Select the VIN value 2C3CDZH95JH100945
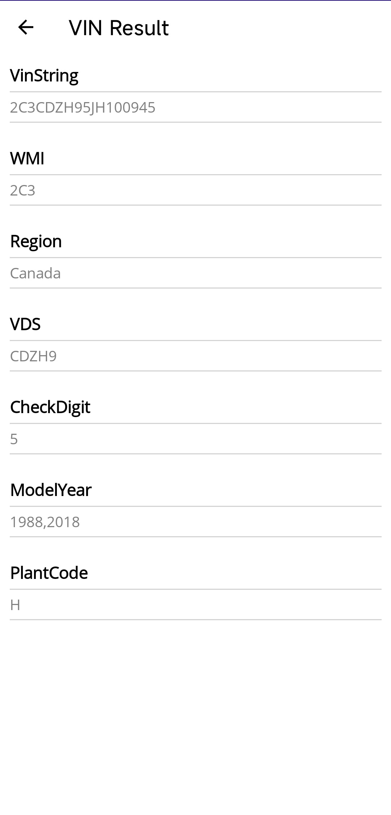The width and height of the screenshot is (391, 815). click(x=83, y=107)
